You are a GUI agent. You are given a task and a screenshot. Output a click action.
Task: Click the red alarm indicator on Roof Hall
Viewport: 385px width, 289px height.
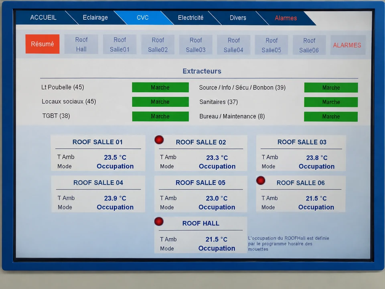(x=159, y=222)
